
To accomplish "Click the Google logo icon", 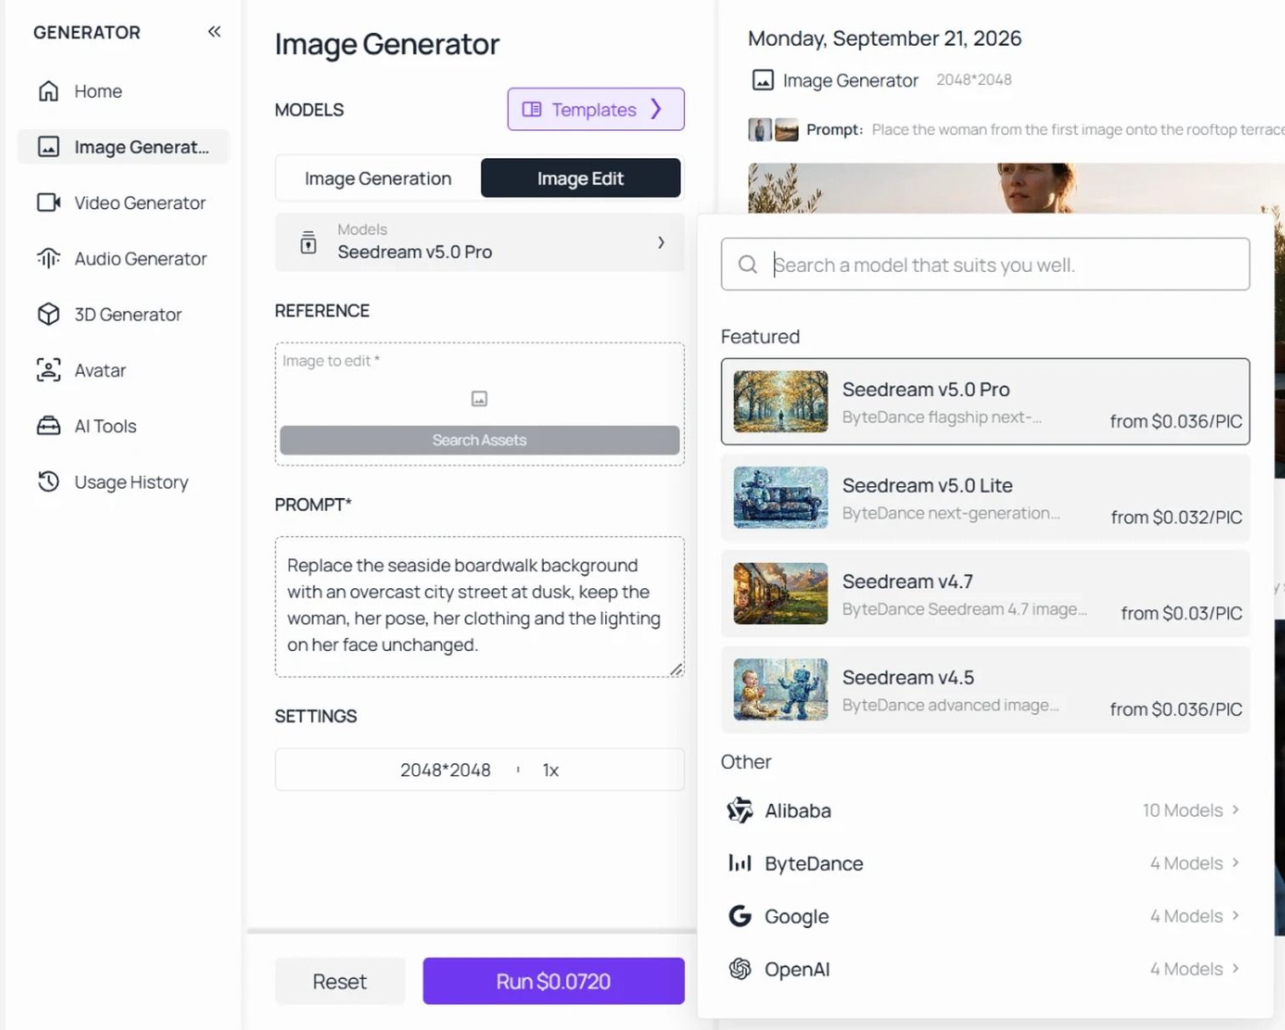I will pyautogui.click(x=740, y=916).
